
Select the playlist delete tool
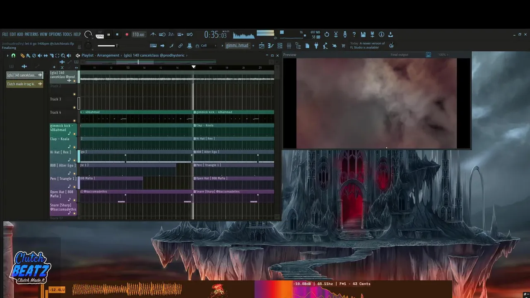[34, 55]
